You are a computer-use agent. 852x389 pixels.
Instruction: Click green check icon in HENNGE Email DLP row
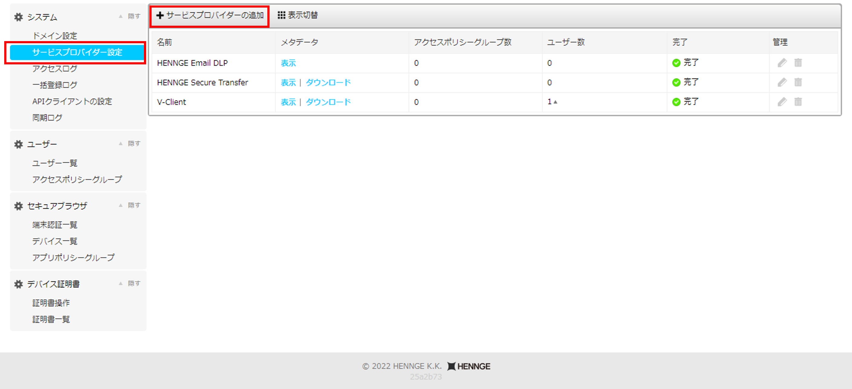point(676,63)
